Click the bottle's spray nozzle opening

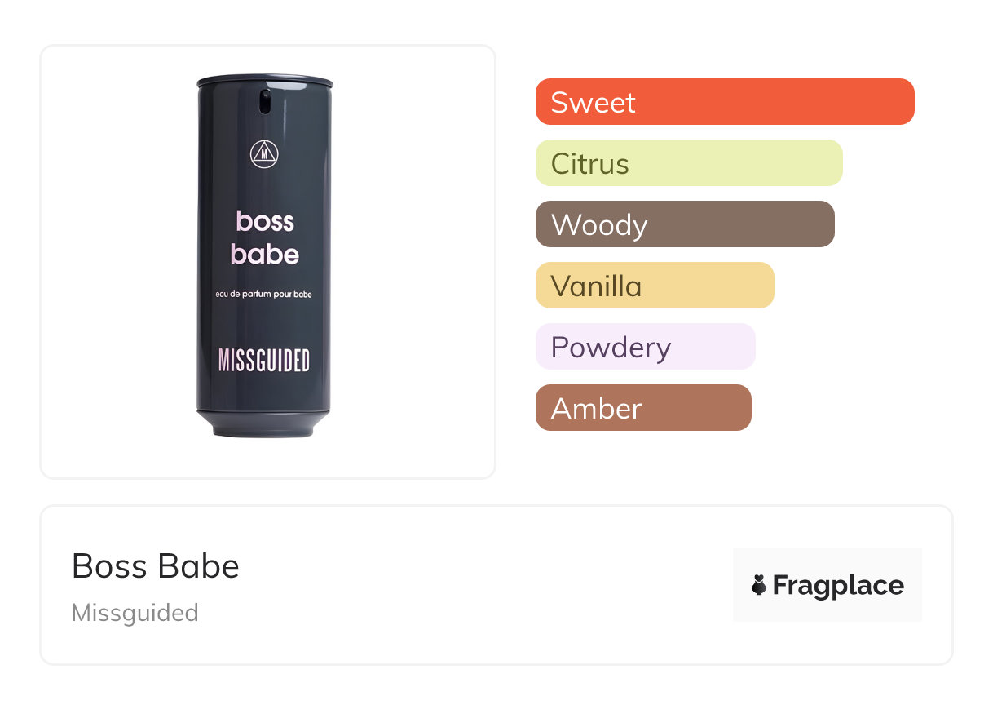(x=265, y=101)
